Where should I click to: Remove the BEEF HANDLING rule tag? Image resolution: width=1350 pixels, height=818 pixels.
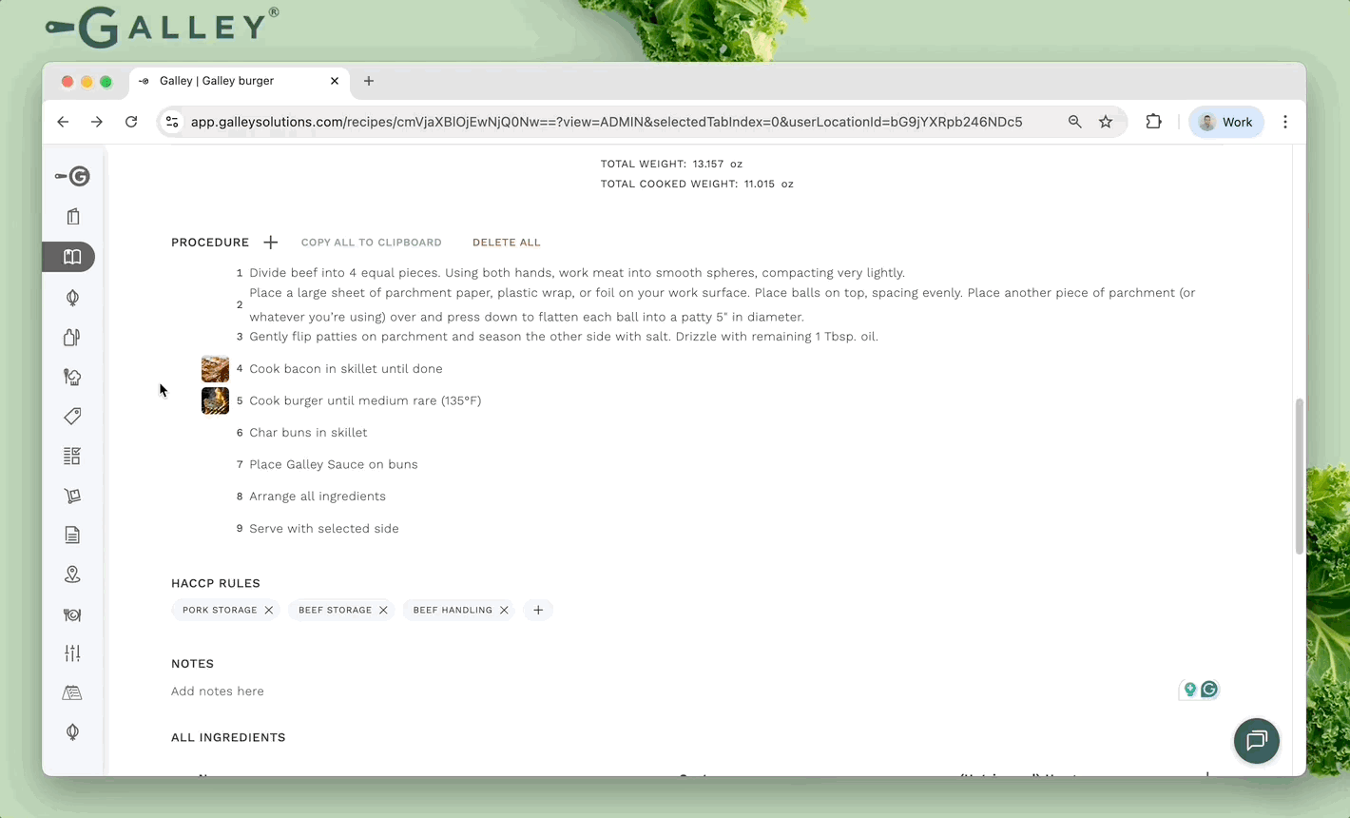click(504, 611)
